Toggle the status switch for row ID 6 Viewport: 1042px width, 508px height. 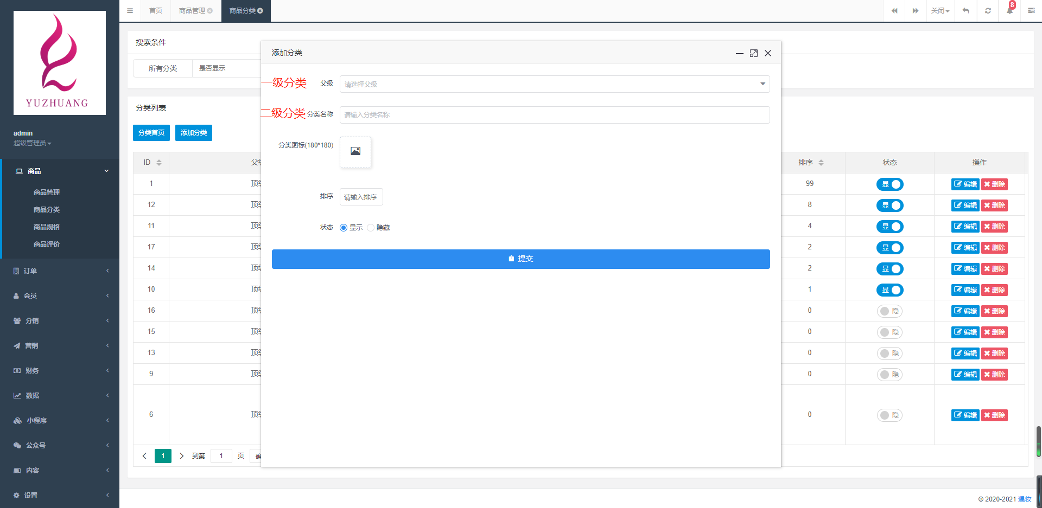[x=889, y=415]
